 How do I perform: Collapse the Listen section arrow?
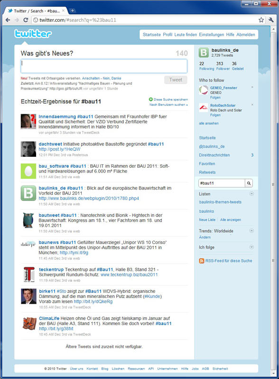251,194
